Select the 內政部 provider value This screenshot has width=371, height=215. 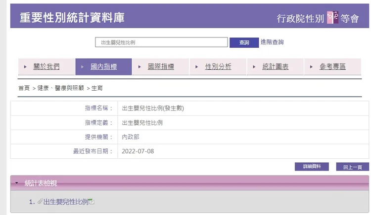pos(131,137)
